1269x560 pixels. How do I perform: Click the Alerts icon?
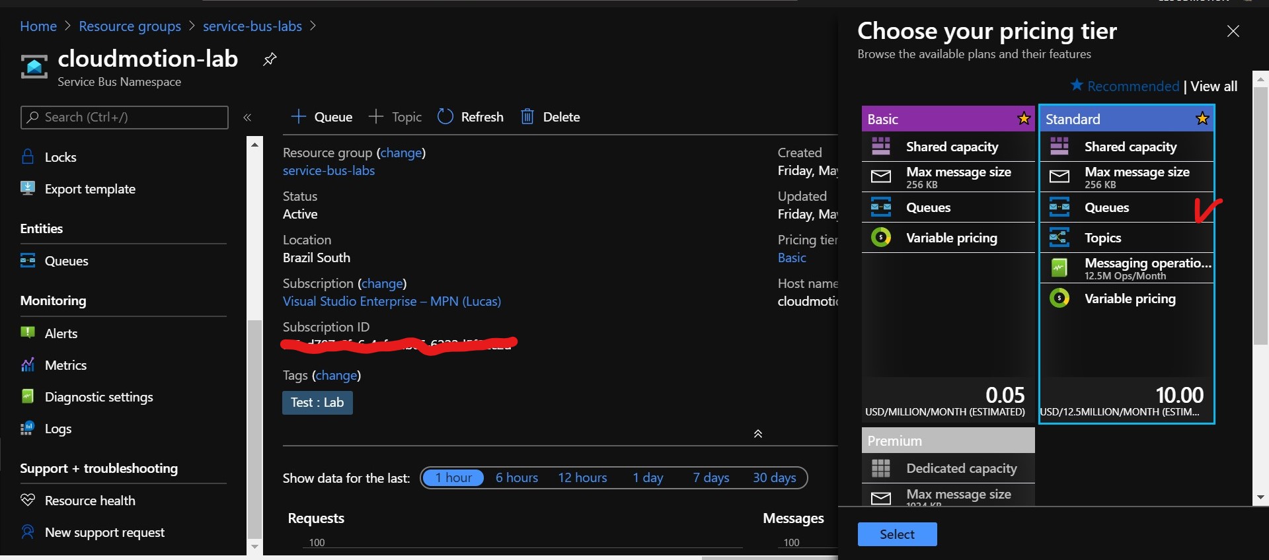pyautogui.click(x=28, y=332)
